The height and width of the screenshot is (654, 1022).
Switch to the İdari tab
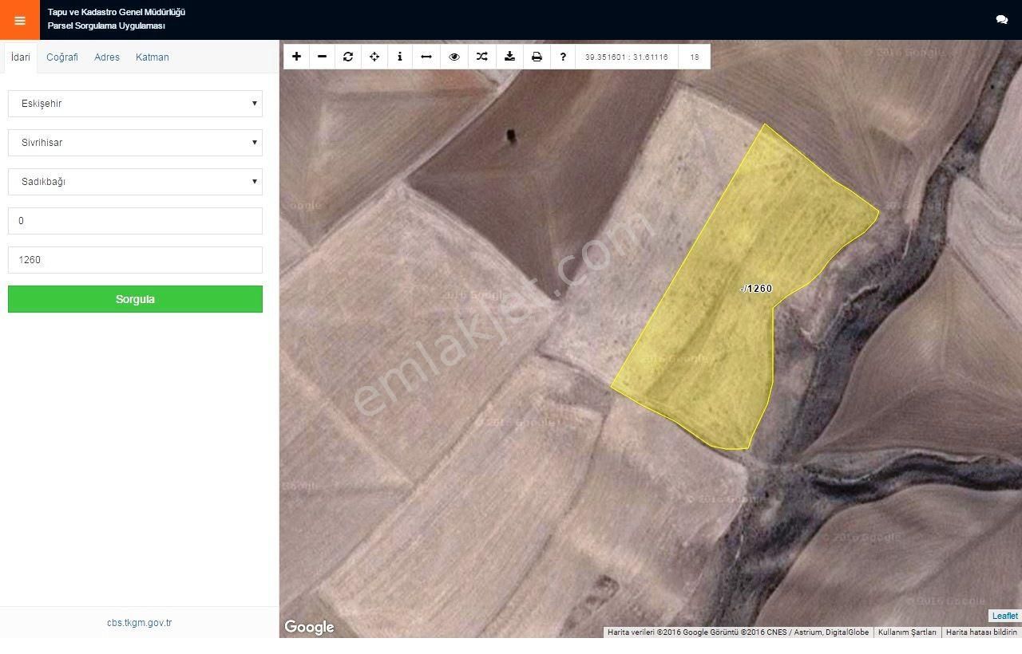pyautogui.click(x=20, y=57)
